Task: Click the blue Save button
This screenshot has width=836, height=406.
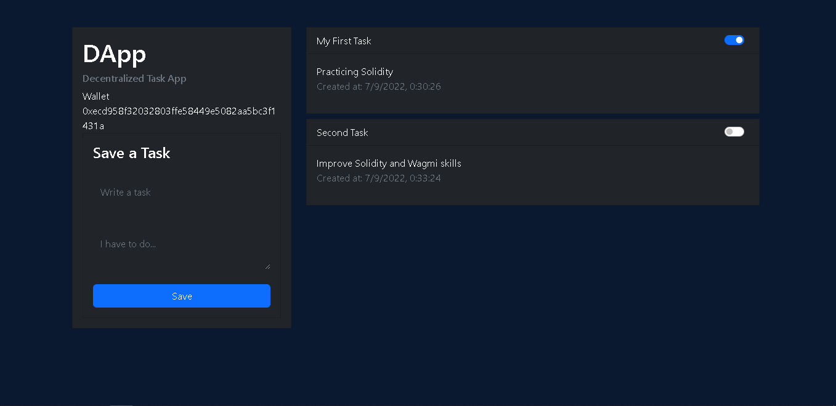Action: 182,296
